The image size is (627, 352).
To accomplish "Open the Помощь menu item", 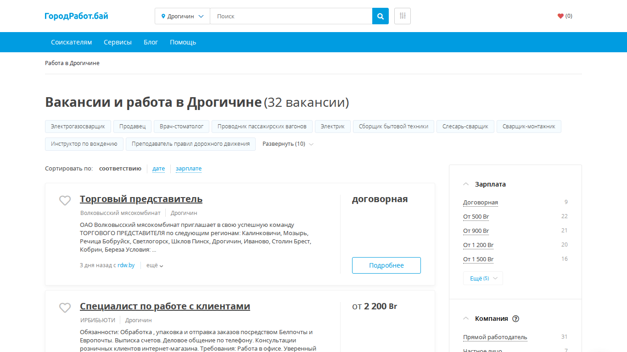I will [183, 42].
